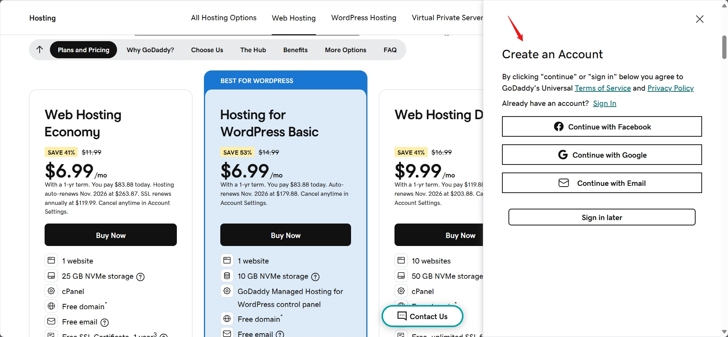Continue with Facebook sign-up
The height and width of the screenshot is (337, 728).
point(601,127)
